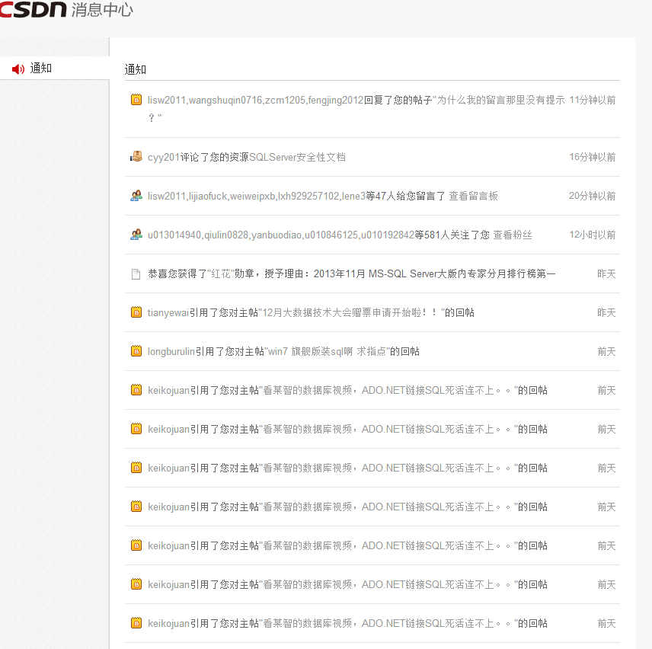Click the forum icon on the lisw2011,wangshuqin0716 reply row
The height and width of the screenshot is (649, 652).
tap(136, 100)
